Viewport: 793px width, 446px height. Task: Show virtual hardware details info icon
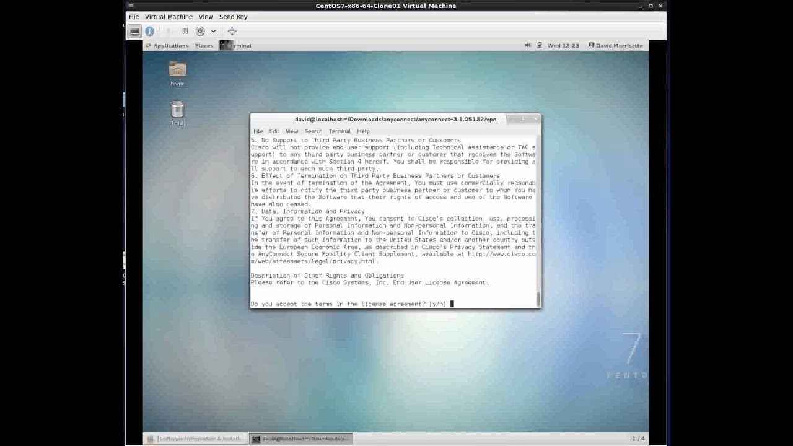pyautogui.click(x=149, y=31)
